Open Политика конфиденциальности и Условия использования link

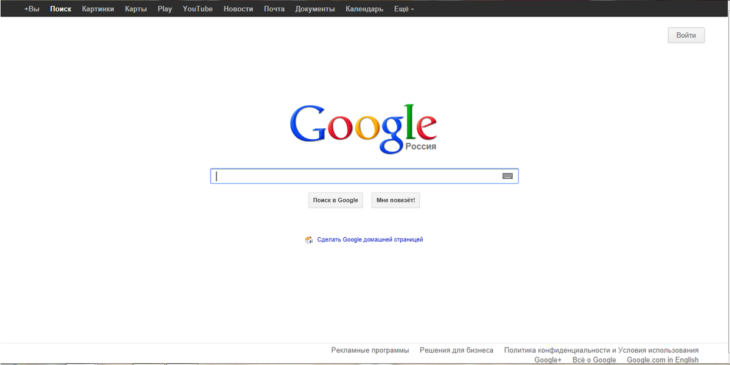coord(601,350)
